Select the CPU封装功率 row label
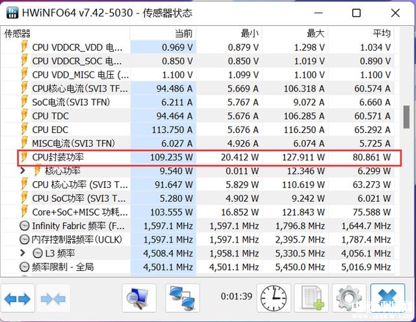The height and width of the screenshot is (322, 416). tap(58, 157)
